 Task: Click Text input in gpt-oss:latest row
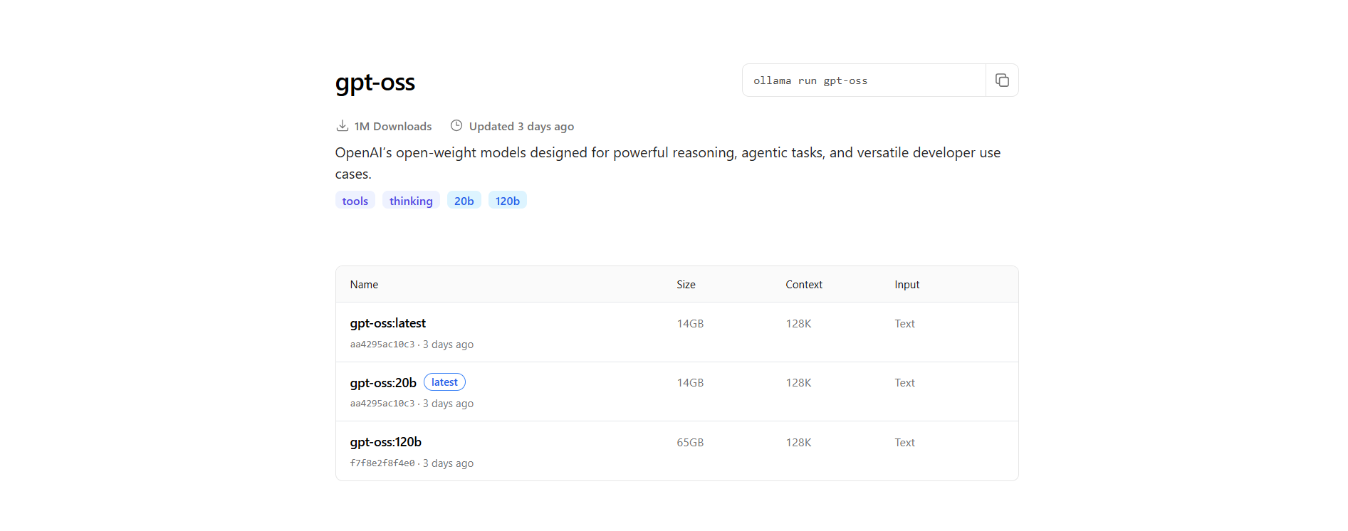point(904,324)
